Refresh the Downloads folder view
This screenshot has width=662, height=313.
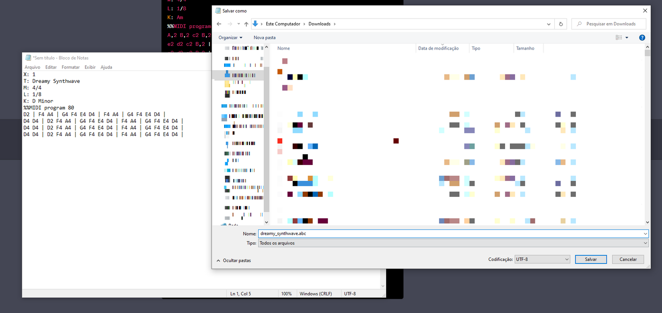(x=561, y=24)
